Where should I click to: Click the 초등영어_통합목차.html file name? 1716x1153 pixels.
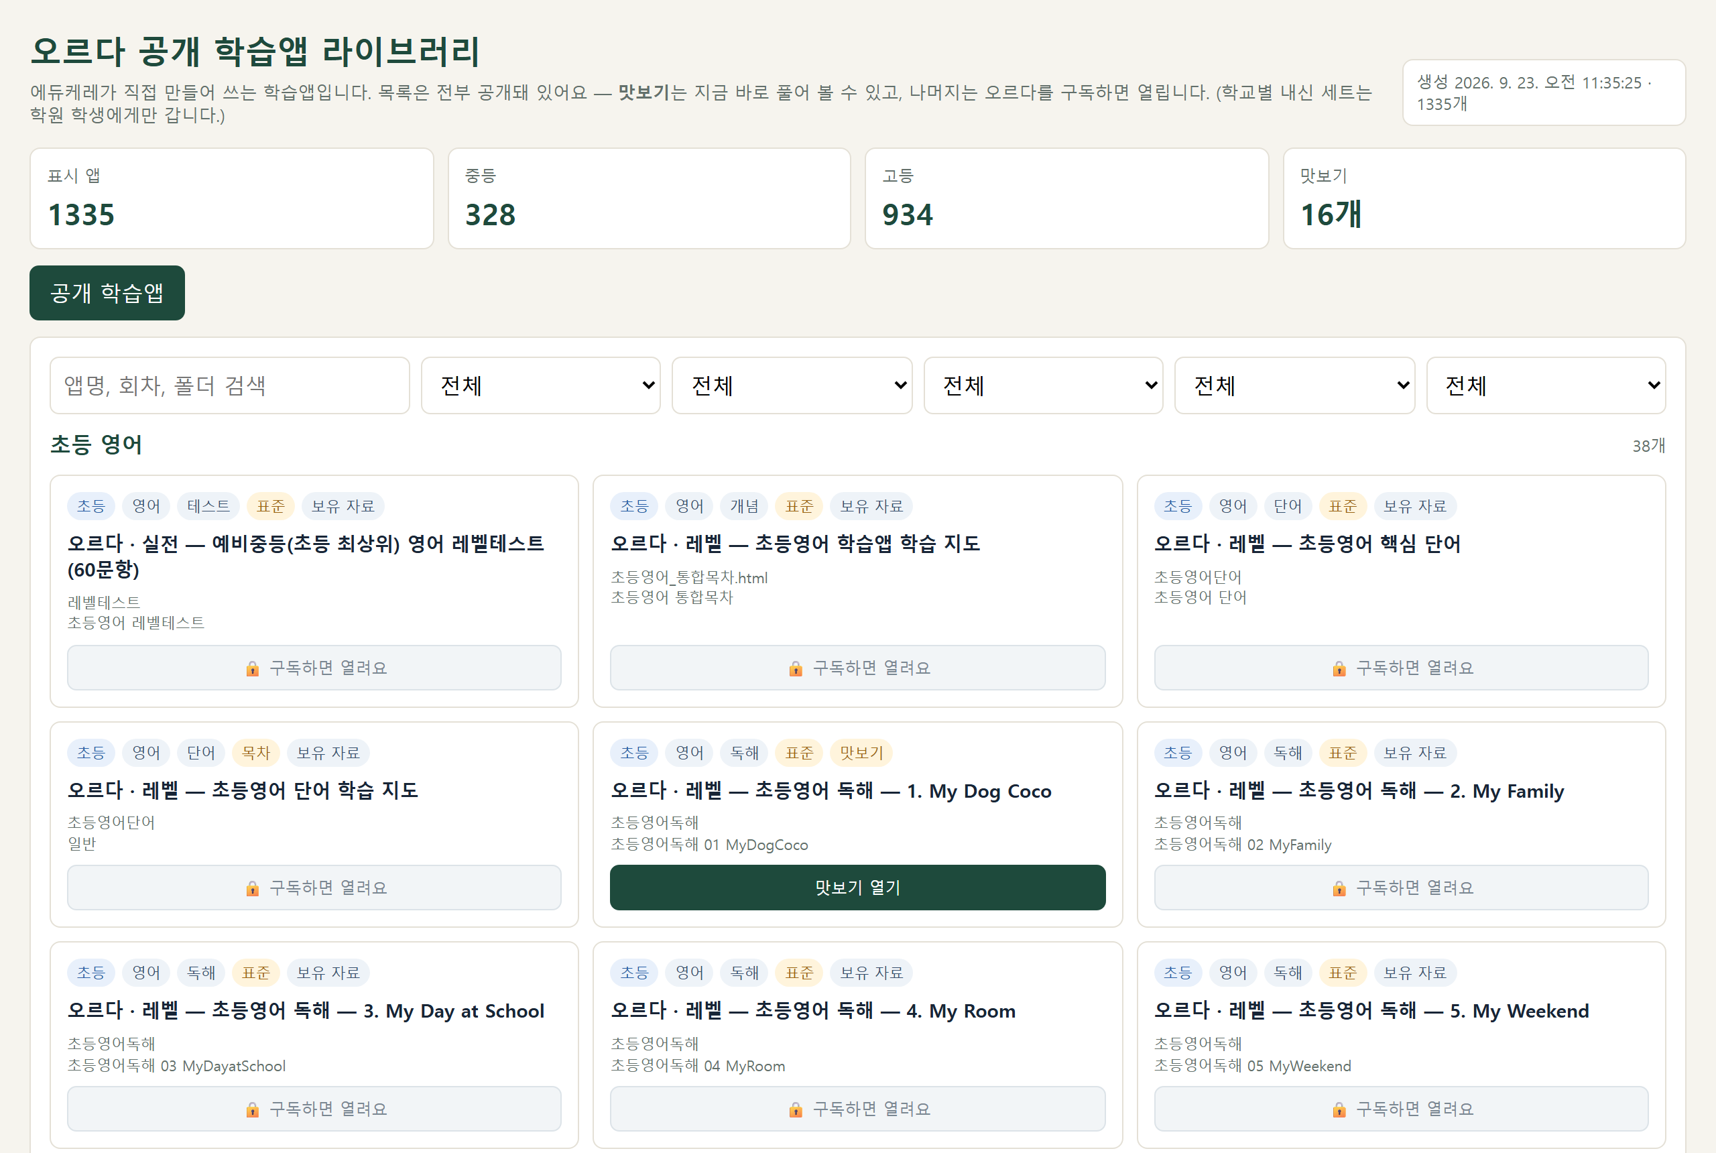pos(689,577)
